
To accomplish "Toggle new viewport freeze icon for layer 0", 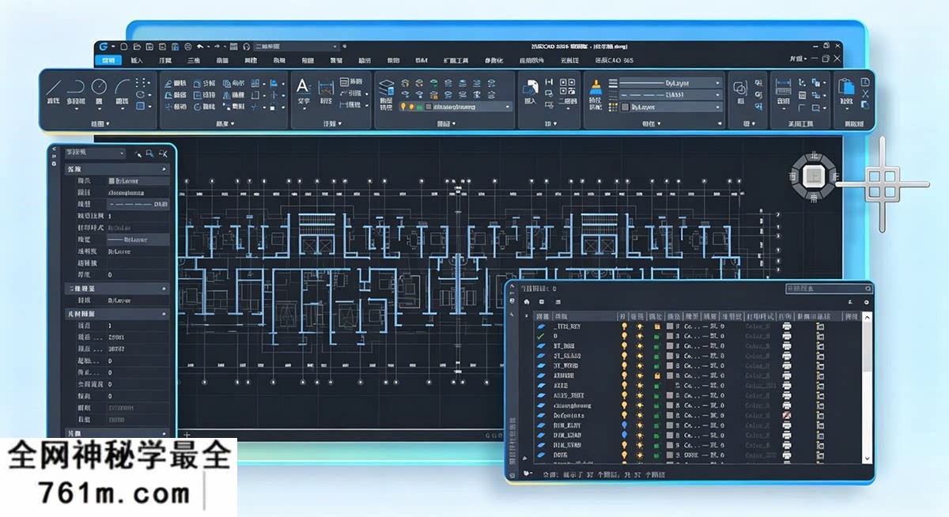I will click(x=821, y=336).
